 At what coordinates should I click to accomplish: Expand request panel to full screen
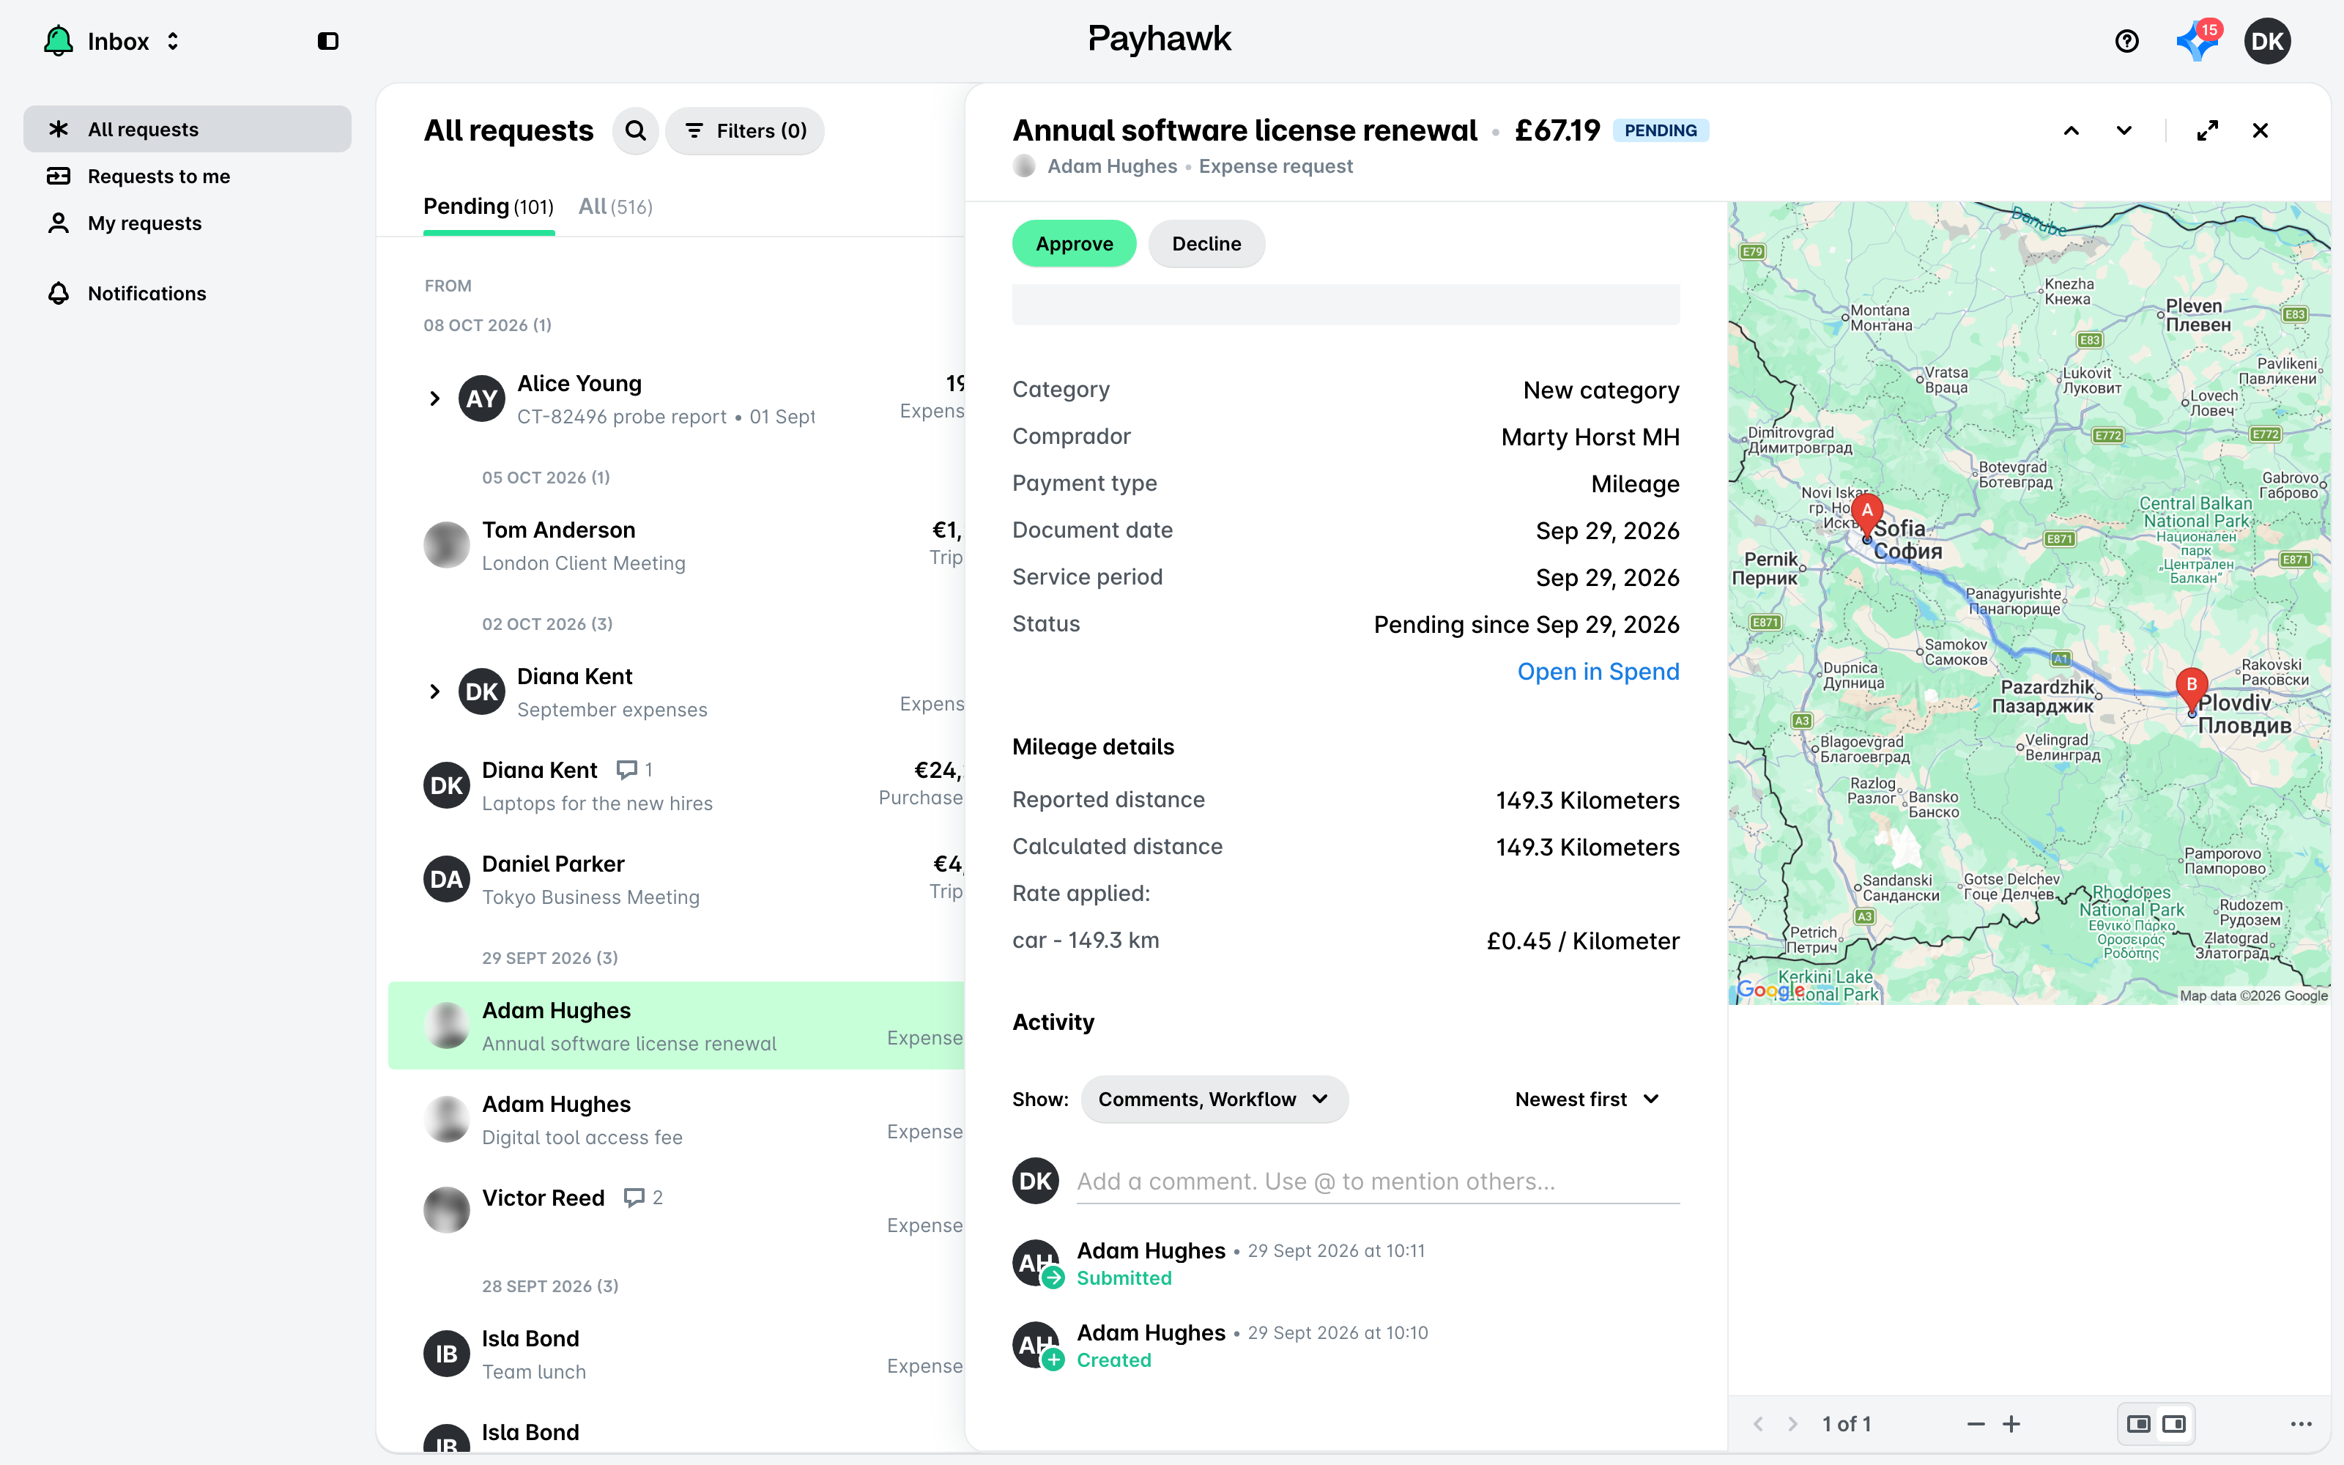2208,131
